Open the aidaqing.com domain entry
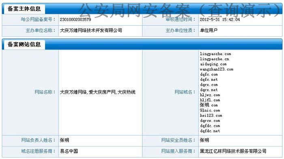The image size is (284, 159). (x=213, y=64)
